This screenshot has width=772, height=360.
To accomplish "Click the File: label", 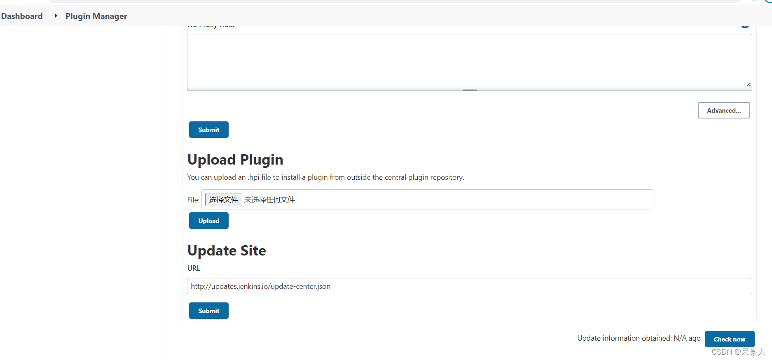I will [193, 200].
